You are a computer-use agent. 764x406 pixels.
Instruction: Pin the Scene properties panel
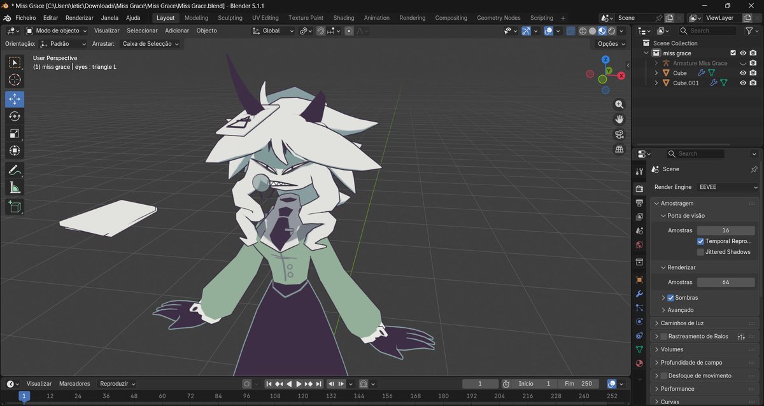click(x=754, y=169)
